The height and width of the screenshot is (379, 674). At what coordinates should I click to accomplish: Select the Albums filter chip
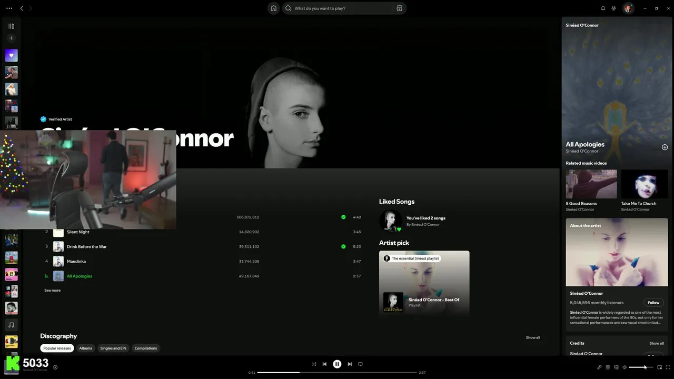point(85,348)
